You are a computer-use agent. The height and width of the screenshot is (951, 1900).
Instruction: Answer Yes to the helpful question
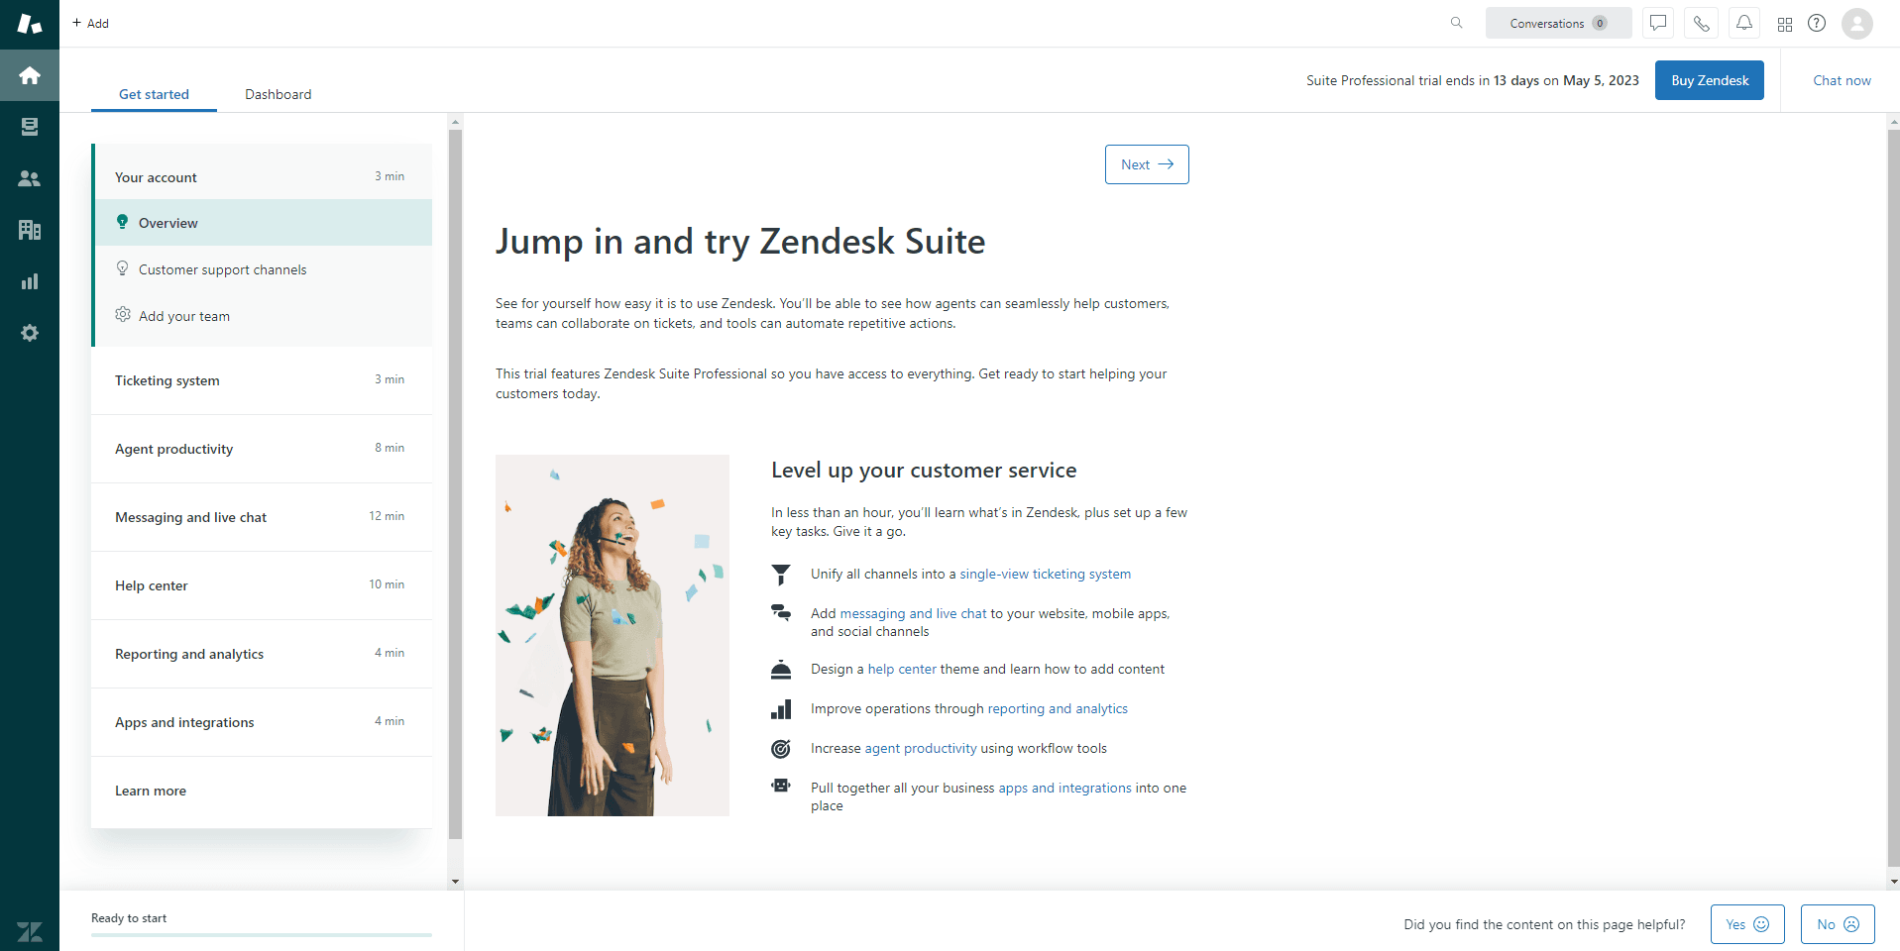point(1747,924)
